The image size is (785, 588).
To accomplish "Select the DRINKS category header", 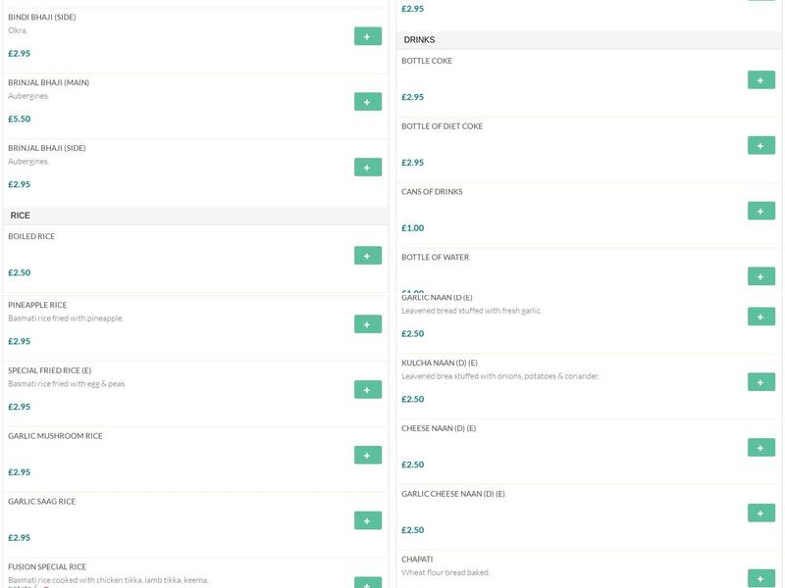I will [x=419, y=40].
